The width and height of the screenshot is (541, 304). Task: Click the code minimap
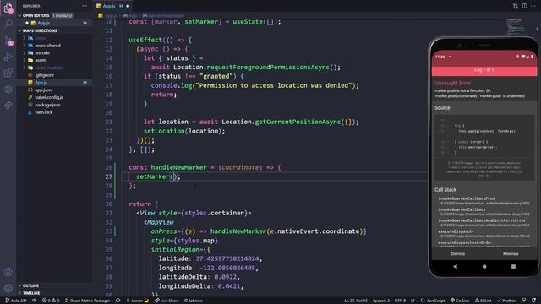click(x=515, y=27)
